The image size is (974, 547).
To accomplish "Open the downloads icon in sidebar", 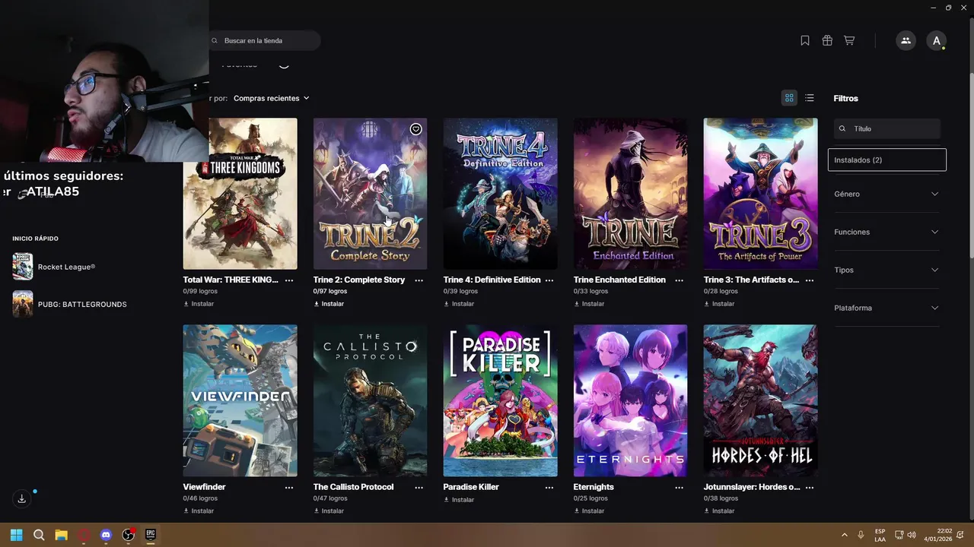I will pos(21,498).
